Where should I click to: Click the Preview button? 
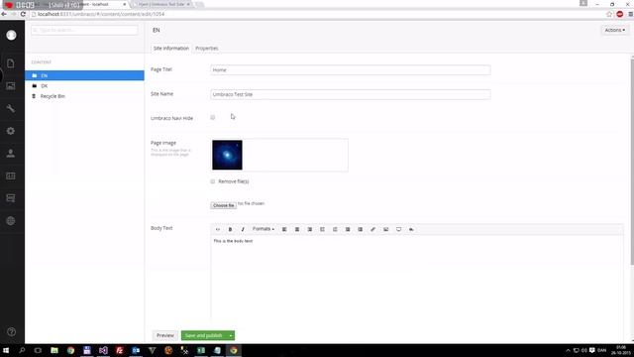pyautogui.click(x=165, y=335)
